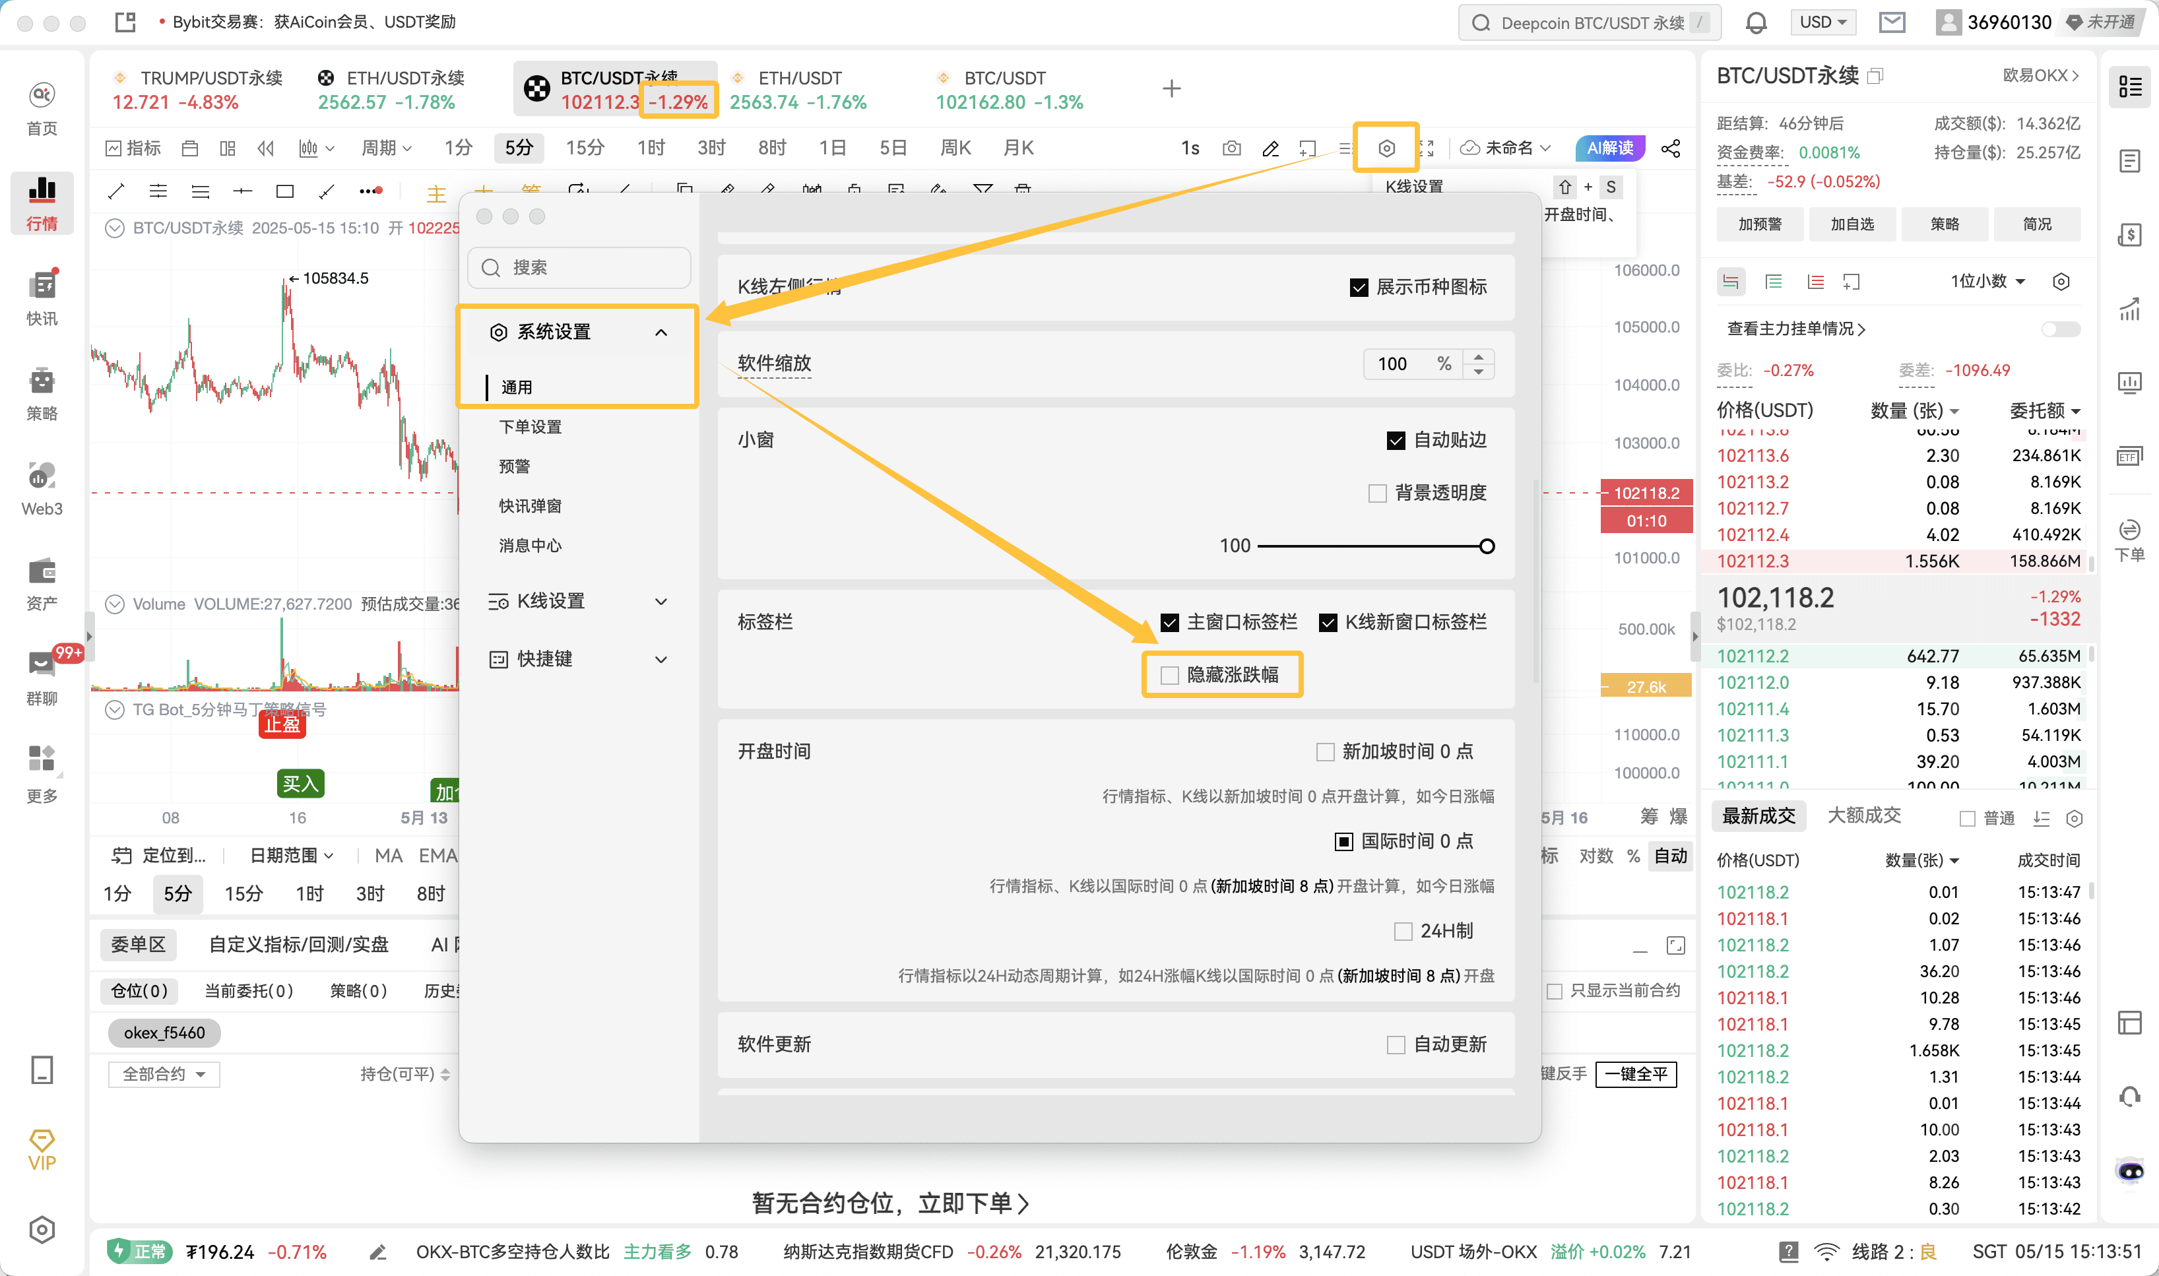Screen dimensions: 2159x1276
Task: Open chart settings gear icon in toolbar
Action: point(1386,148)
